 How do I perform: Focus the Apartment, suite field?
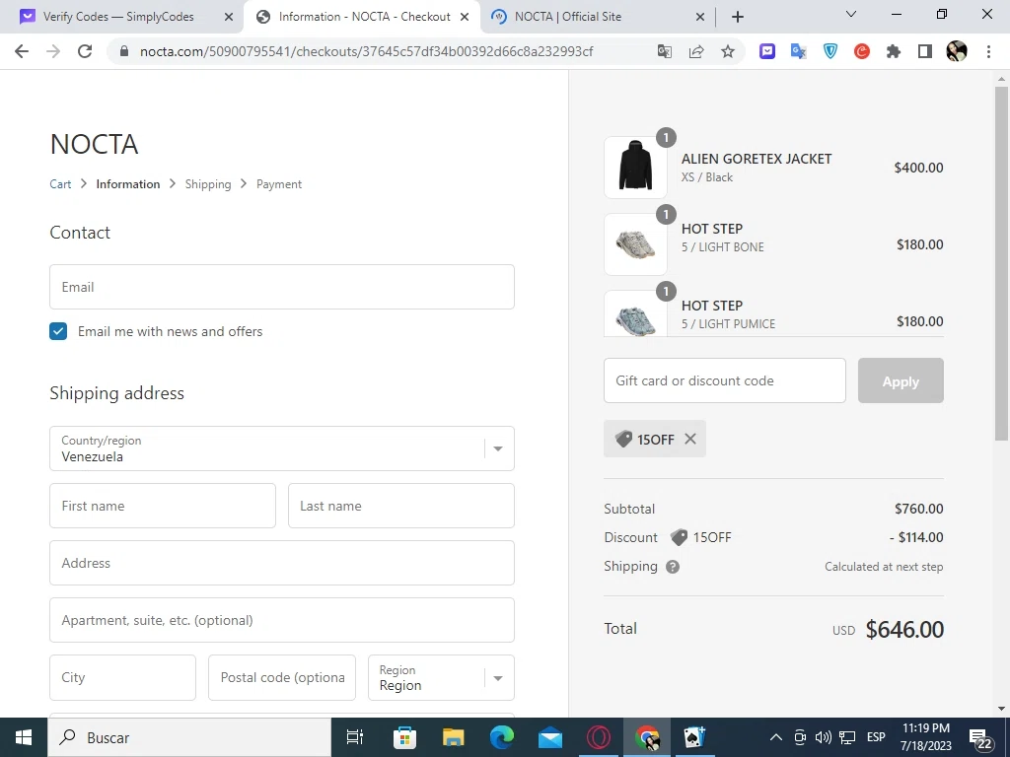pos(282,621)
